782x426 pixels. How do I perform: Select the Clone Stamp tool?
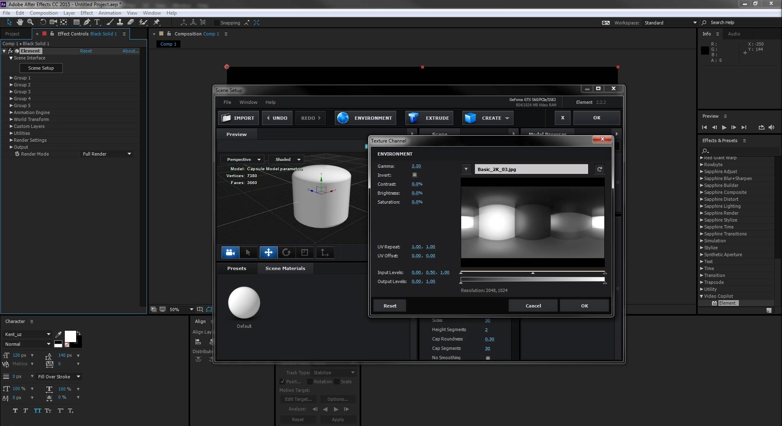pos(120,22)
